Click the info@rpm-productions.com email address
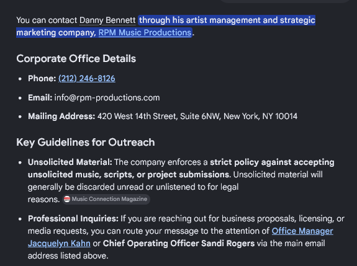Image resolution: width=357 pixels, height=266 pixels. (107, 98)
